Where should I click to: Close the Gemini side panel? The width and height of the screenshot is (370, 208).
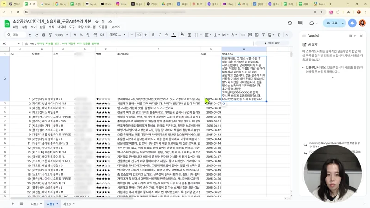click(x=361, y=36)
